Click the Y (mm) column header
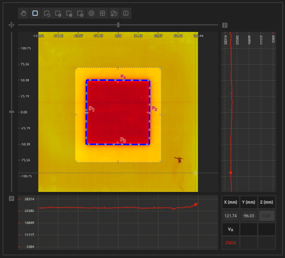This screenshot has width=285, height=258. click(x=248, y=202)
